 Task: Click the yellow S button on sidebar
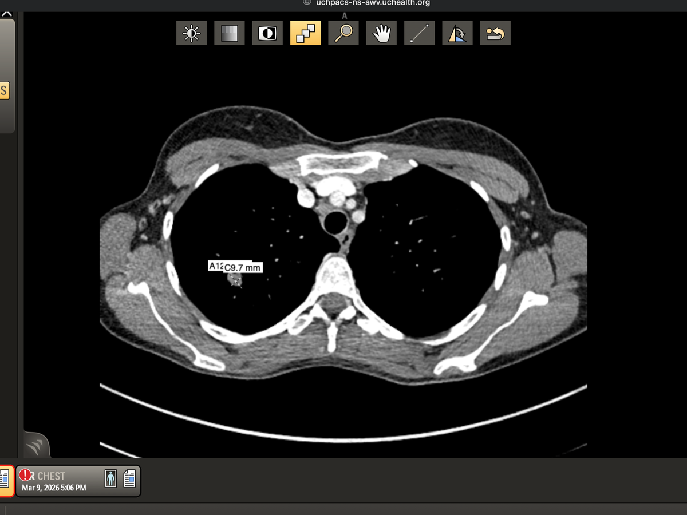coord(4,90)
